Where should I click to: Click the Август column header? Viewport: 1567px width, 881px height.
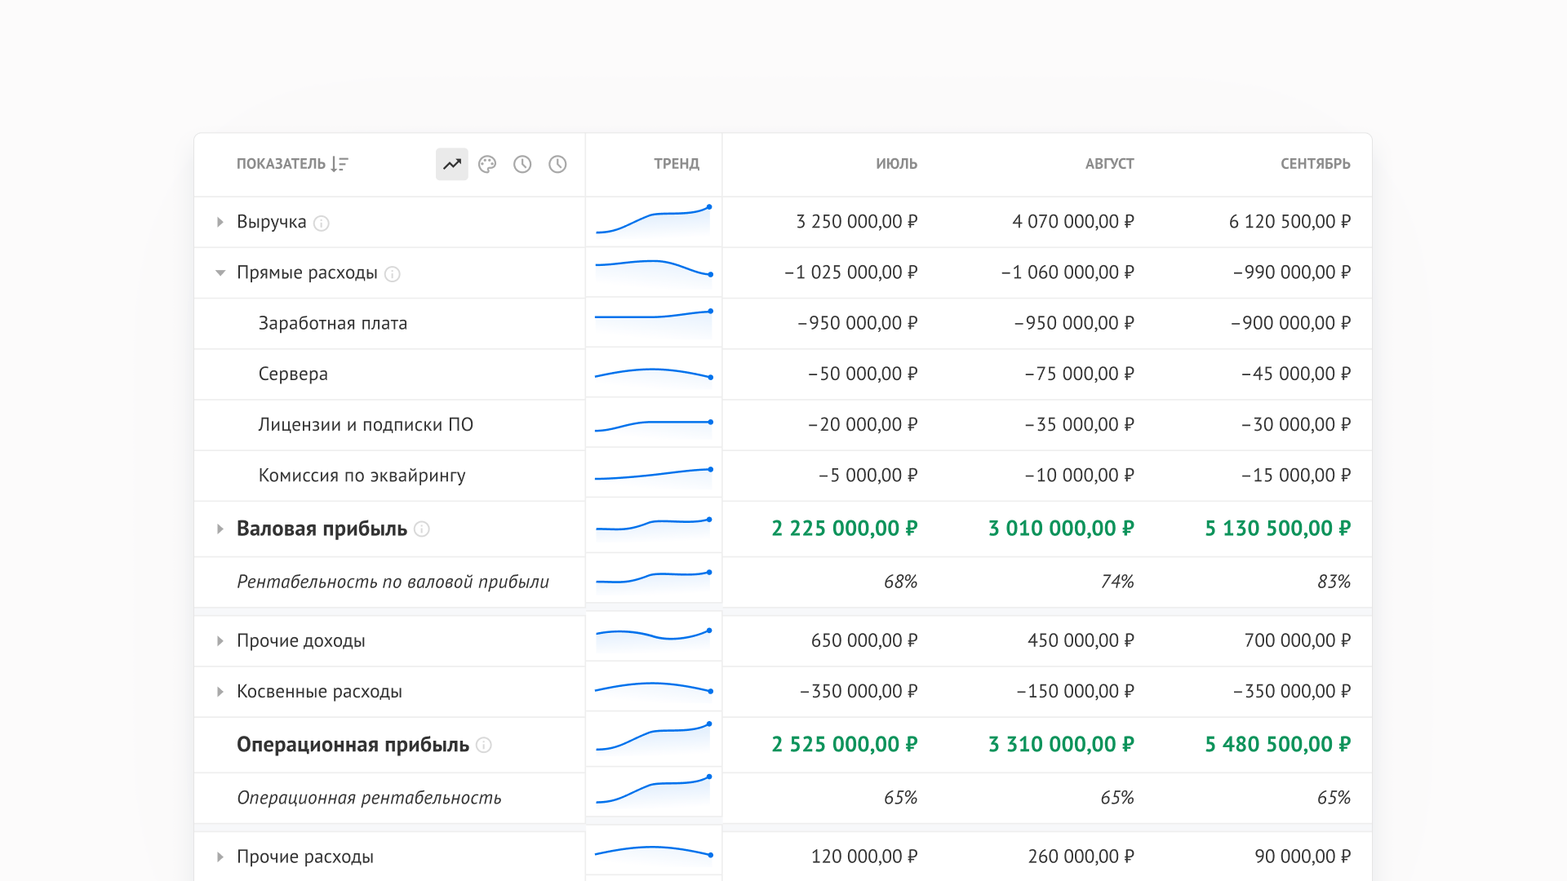click(x=1109, y=164)
